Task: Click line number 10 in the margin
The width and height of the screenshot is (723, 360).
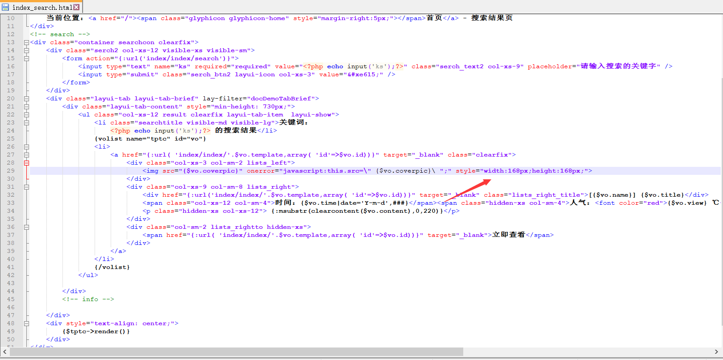Action: click(x=11, y=18)
